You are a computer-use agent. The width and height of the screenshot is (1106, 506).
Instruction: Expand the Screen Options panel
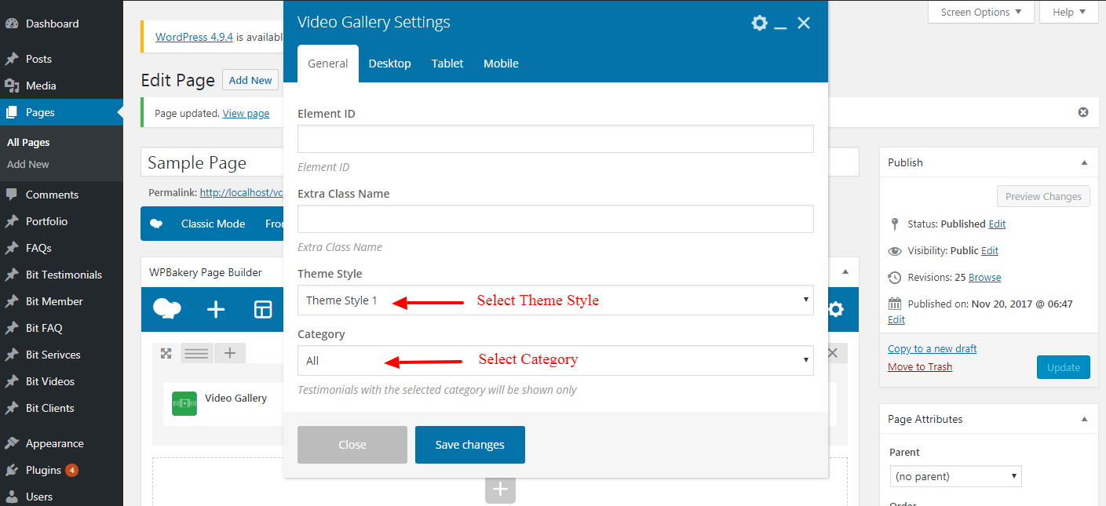coord(981,12)
